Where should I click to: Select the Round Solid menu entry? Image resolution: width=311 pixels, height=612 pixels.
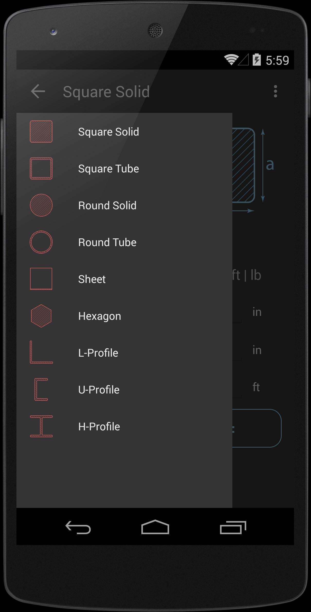(x=107, y=206)
